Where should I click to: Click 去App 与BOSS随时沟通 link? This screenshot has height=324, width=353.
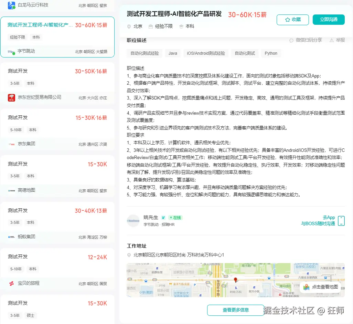tap(318, 221)
